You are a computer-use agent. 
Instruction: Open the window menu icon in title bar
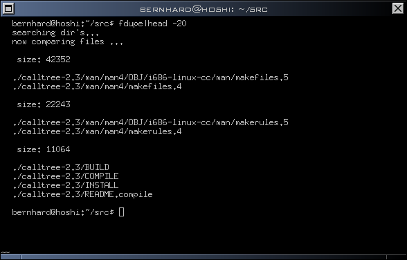click(x=8, y=8)
